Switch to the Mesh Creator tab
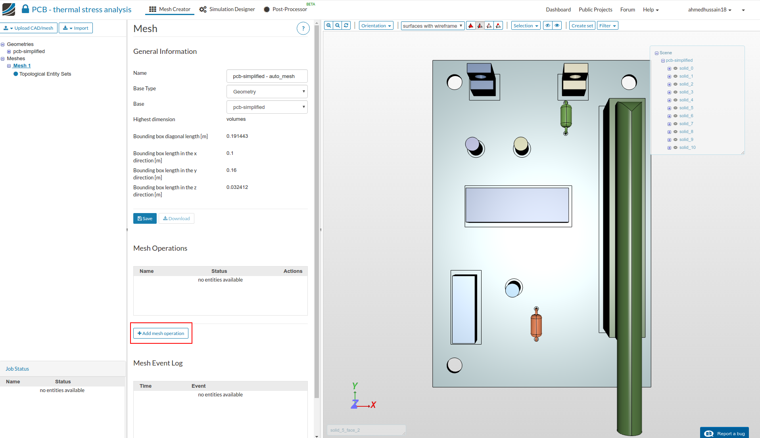Screen dimensions: 760x438 coord(170,9)
